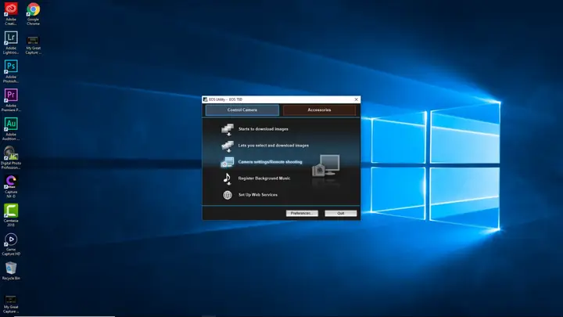Switch to the Control Camera tab
The image size is (563, 317).
click(x=242, y=110)
